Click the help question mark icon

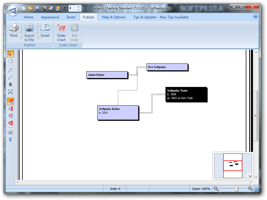(x=256, y=16)
